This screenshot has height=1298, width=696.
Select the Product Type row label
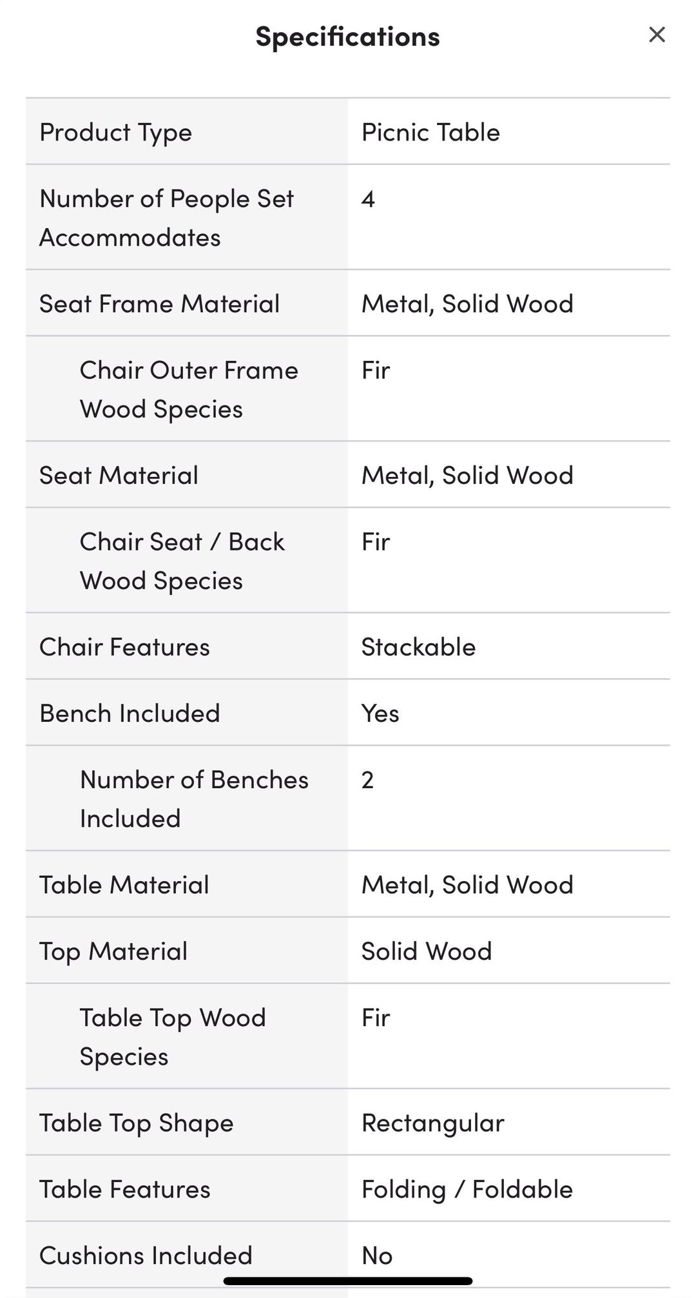pyautogui.click(x=116, y=133)
